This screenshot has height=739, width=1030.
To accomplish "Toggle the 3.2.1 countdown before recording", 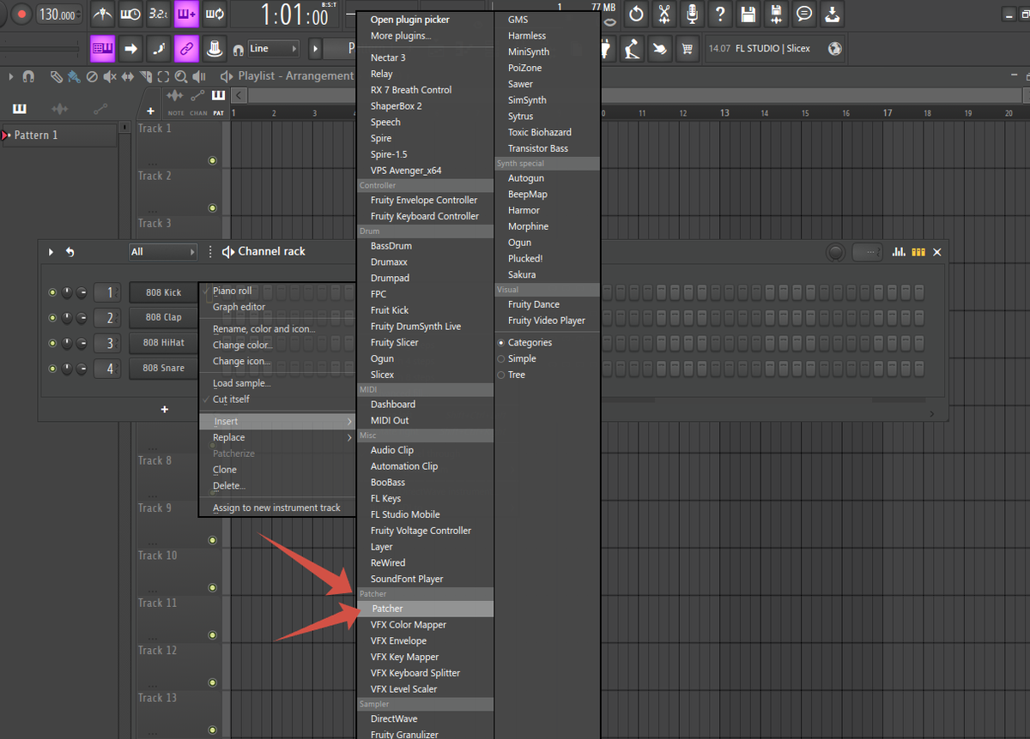I will click(x=158, y=14).
